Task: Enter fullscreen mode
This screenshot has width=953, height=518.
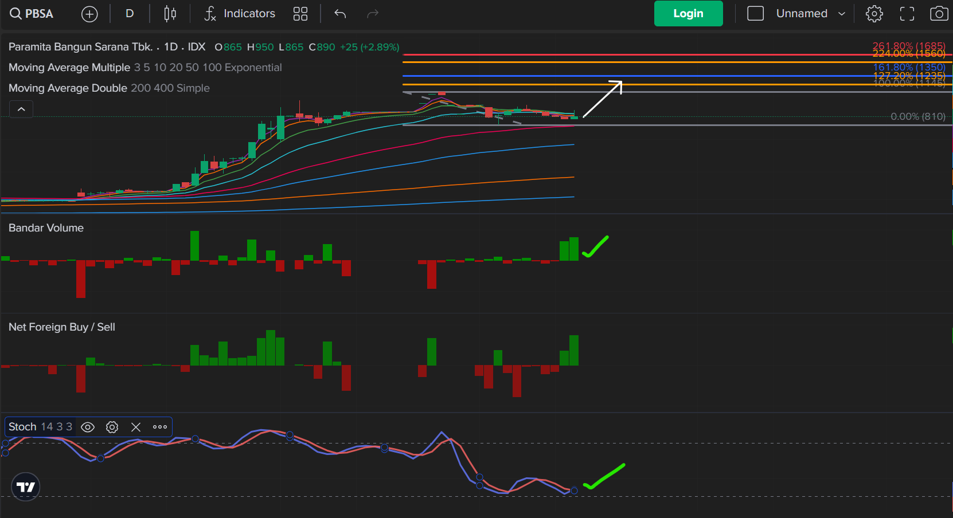Action: [x=907, y=14]
